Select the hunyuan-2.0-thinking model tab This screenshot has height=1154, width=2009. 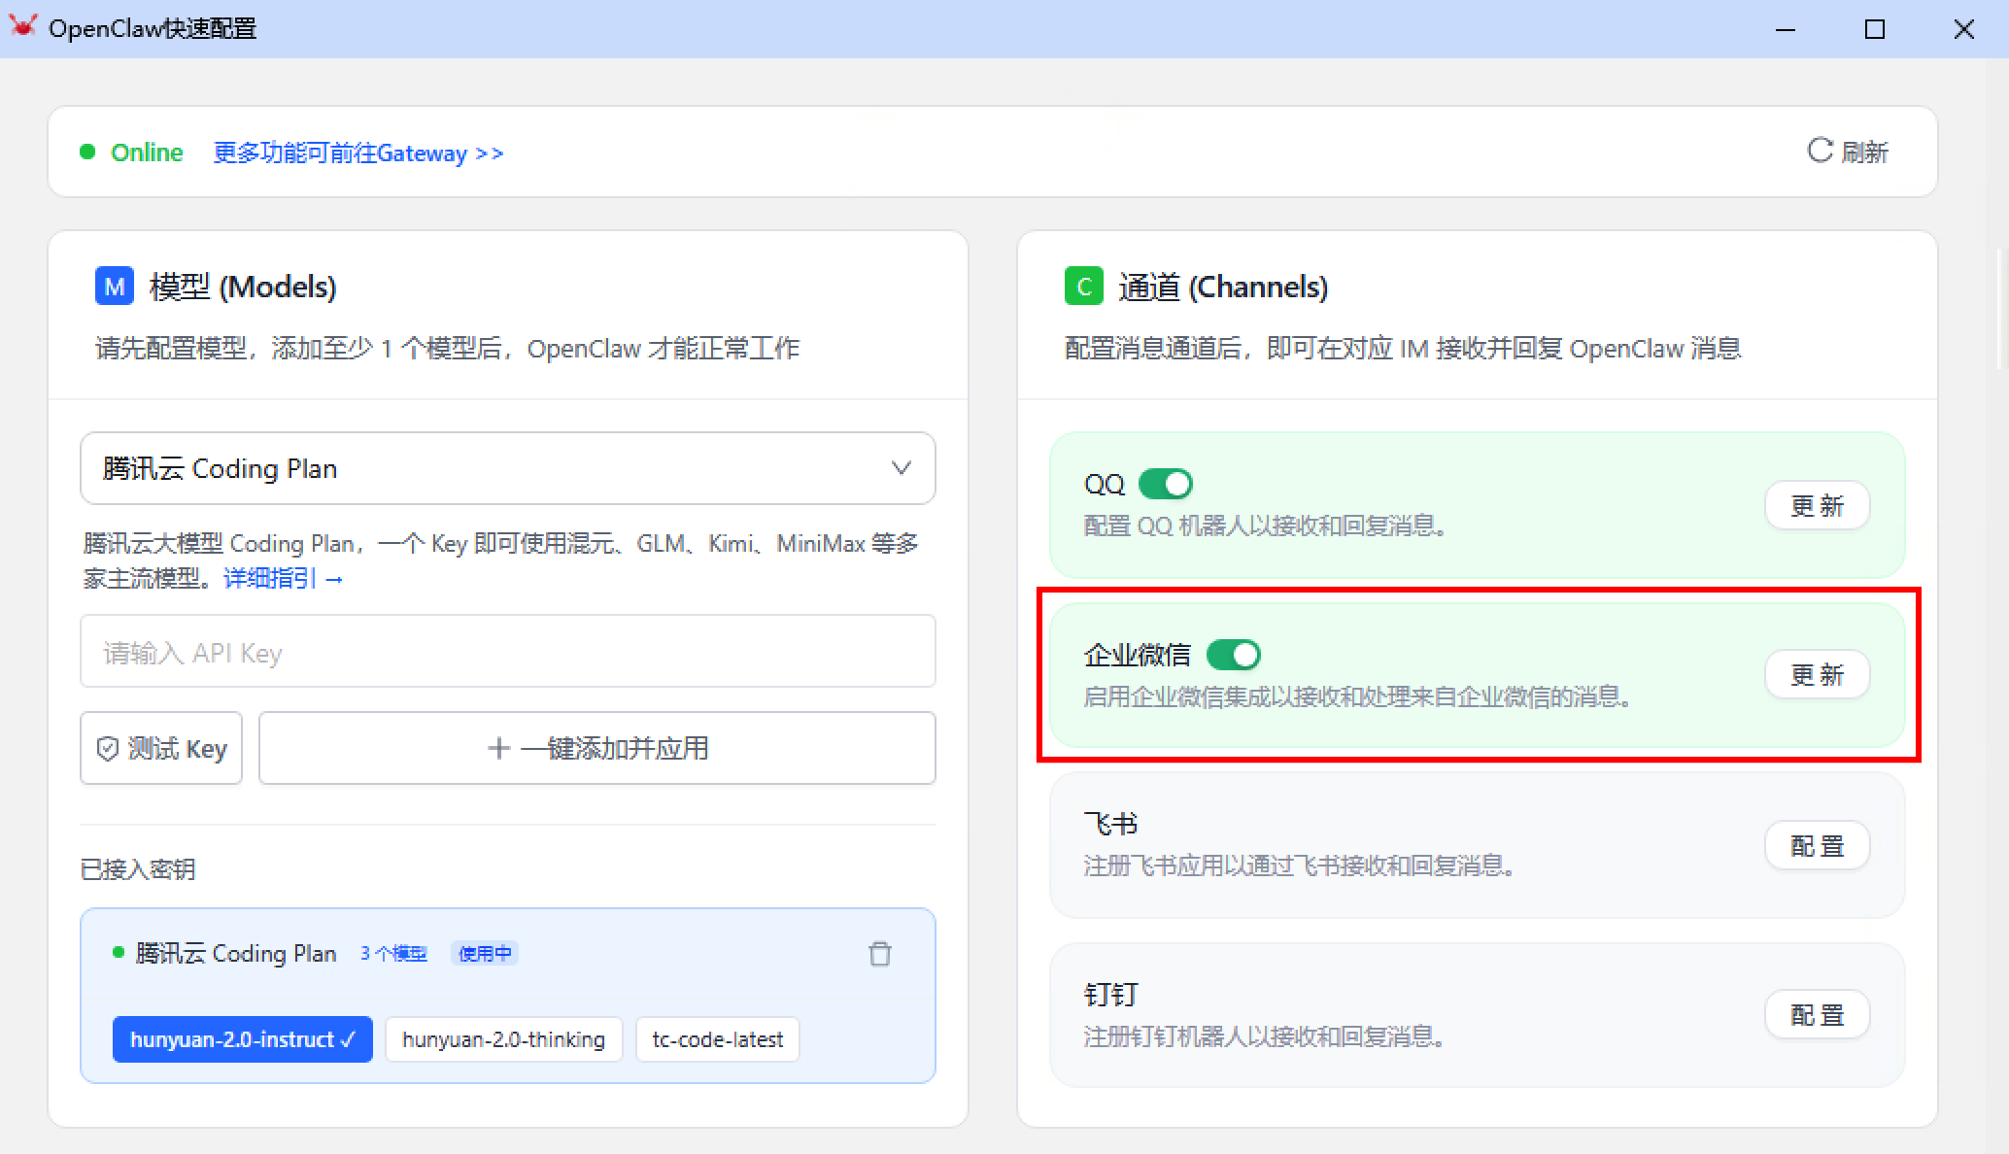pyautogui.click(x=503, y=1039)
